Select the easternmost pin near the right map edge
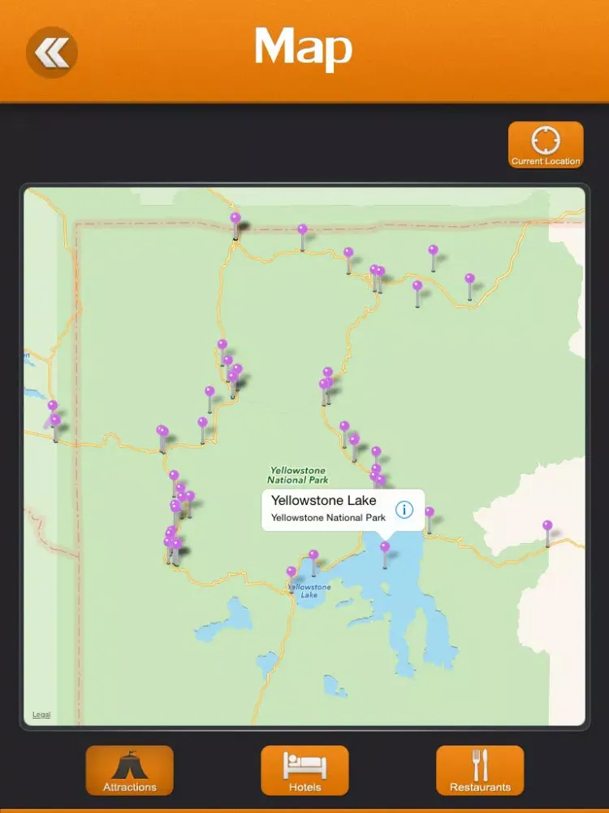Viewport: 609px width, 813px height. pos(547,533)
